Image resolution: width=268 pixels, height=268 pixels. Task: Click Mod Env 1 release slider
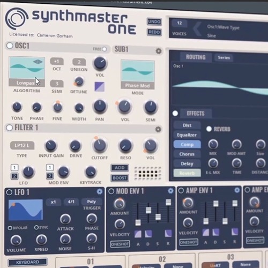[x=168, y=202]
